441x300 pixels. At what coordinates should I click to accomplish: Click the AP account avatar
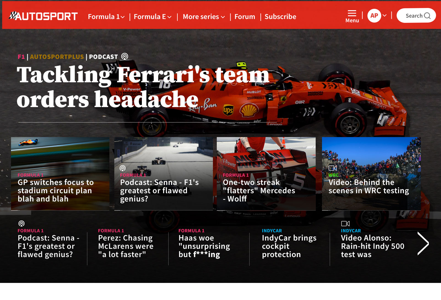(374, 16)
